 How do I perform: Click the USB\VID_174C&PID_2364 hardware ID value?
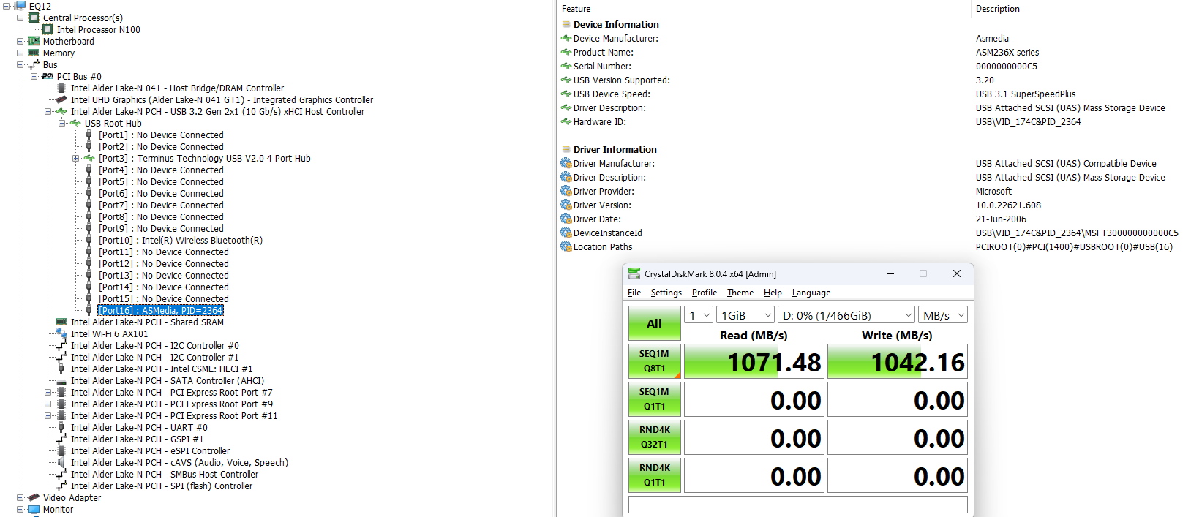pos(1028,121)
